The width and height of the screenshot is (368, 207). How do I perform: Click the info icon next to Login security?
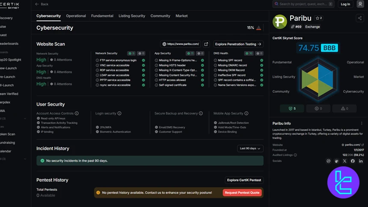click(119, 113)
